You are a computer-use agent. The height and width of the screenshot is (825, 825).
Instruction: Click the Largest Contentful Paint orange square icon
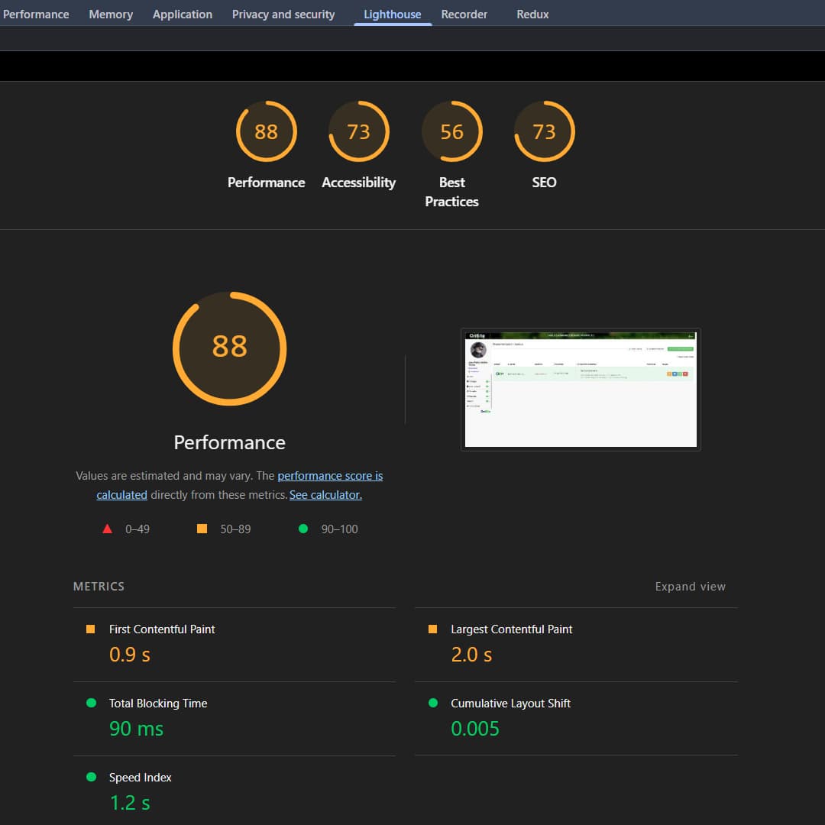click(x=432, y=629)
